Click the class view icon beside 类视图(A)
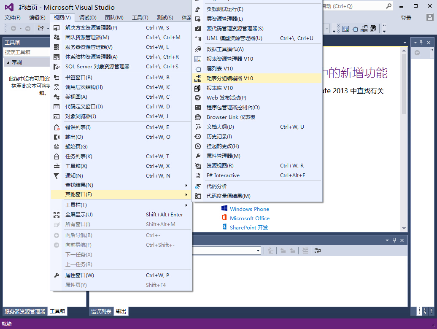This screenshot has width=437, height=329. pyautogui.click(x=57, y=97)
